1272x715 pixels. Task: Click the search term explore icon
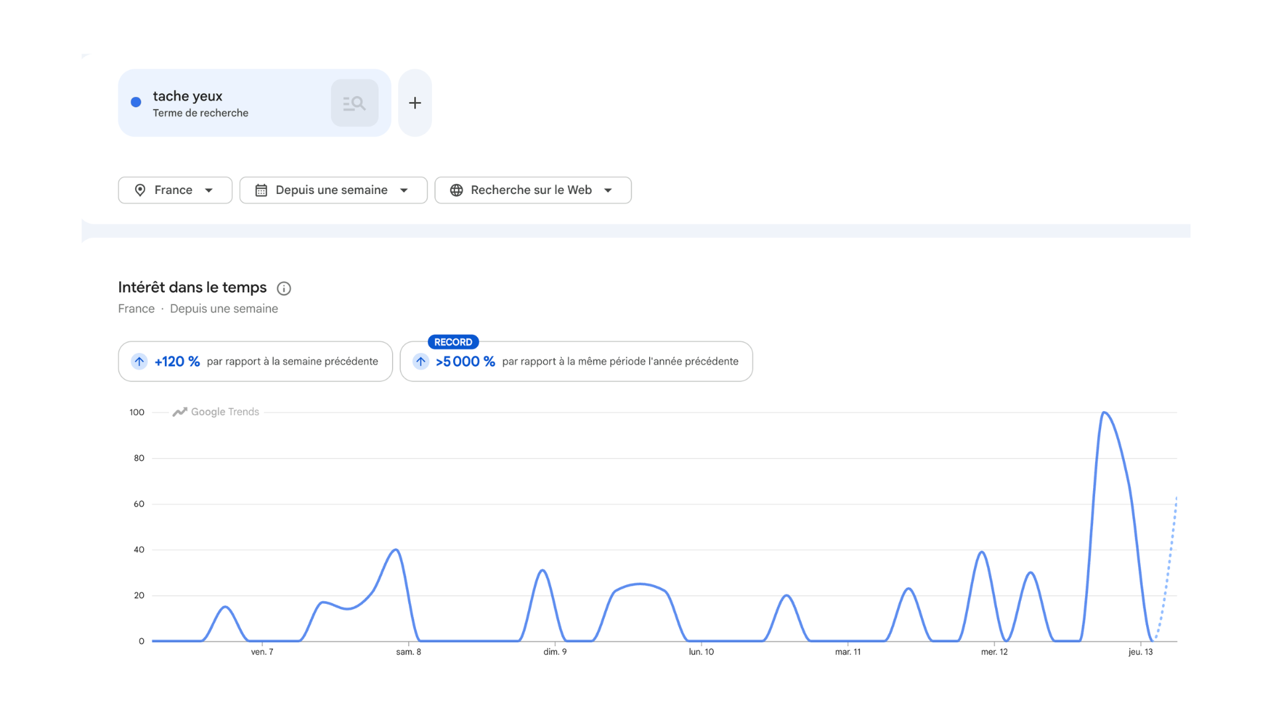click(354, 103)
